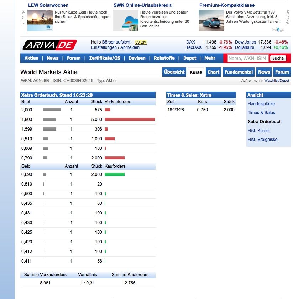This screenshot has width=293, height=299.
Task: Open the LEW Solarwochen ad image
Action: (40, 20)
